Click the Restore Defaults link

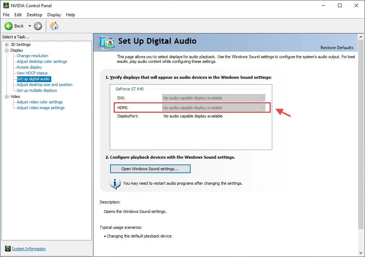click(337, 47)
